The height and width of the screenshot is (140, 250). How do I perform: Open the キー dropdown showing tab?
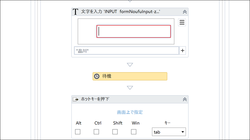tap(169, 132)
